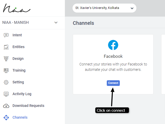
Task: Click the Activity Log code-screen icon
Action: (x=6, y=94)
